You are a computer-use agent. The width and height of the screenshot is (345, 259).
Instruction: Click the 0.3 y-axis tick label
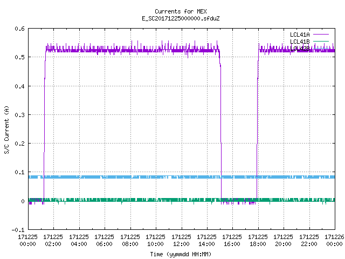pyautogui.click(x=19, y=115)
